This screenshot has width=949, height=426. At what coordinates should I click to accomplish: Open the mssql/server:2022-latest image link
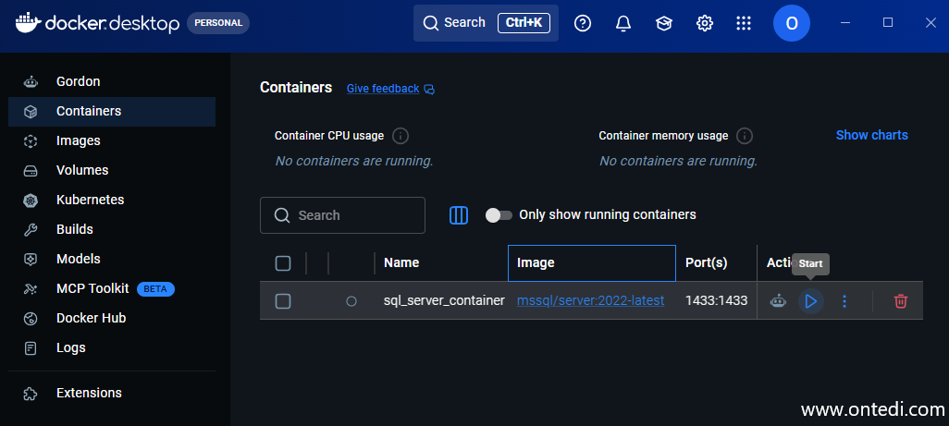tap(591, 300)
